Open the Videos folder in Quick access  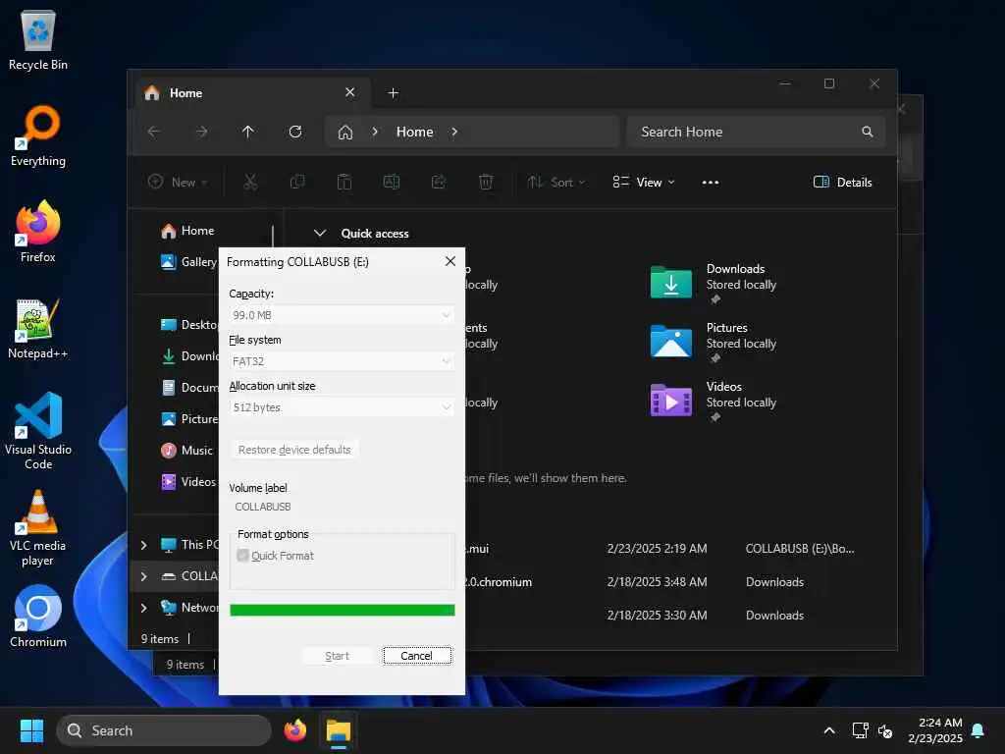pyautogui.click(x=713, y=401)
